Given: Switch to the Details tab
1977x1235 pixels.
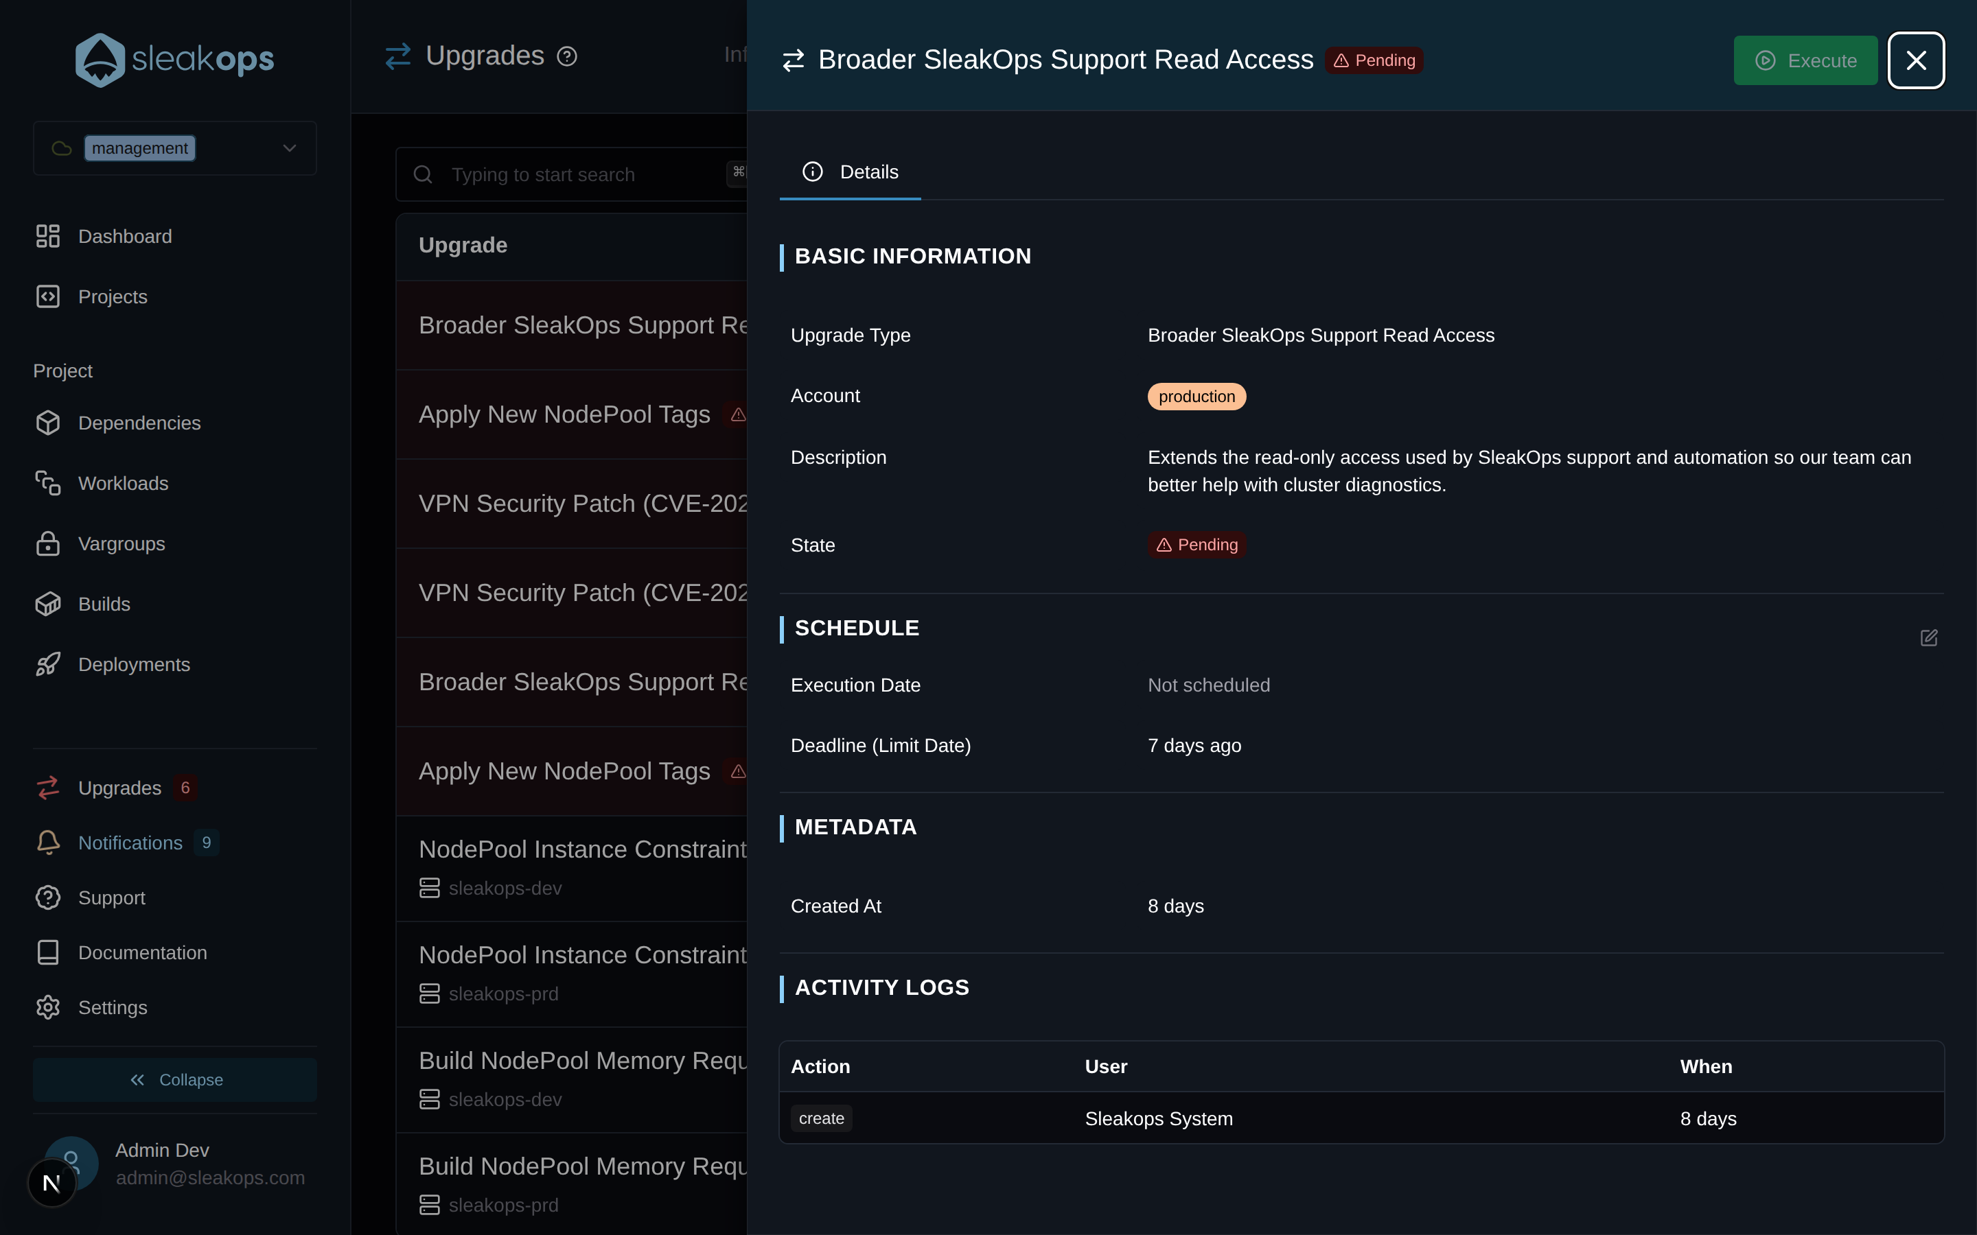Looking at the screenshot, I should 851,172.
